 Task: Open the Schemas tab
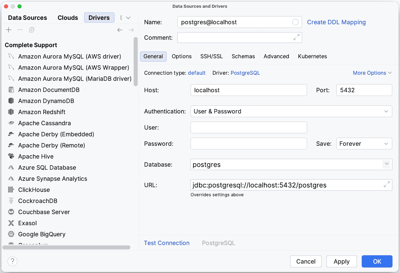pos(243,57)
